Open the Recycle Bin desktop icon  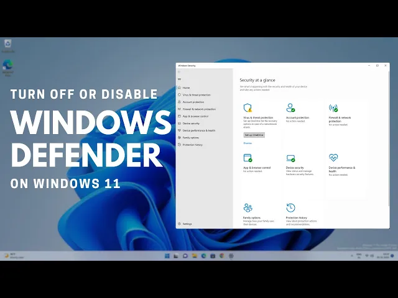pyautogui.click(x=8, y=46)
